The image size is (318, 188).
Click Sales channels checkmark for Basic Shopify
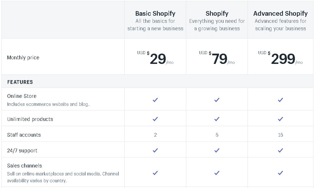[x=155, y=173]
